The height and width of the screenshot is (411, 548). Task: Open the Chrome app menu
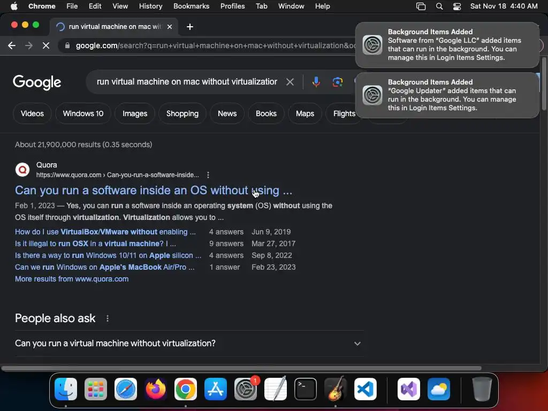coord(42,6)
